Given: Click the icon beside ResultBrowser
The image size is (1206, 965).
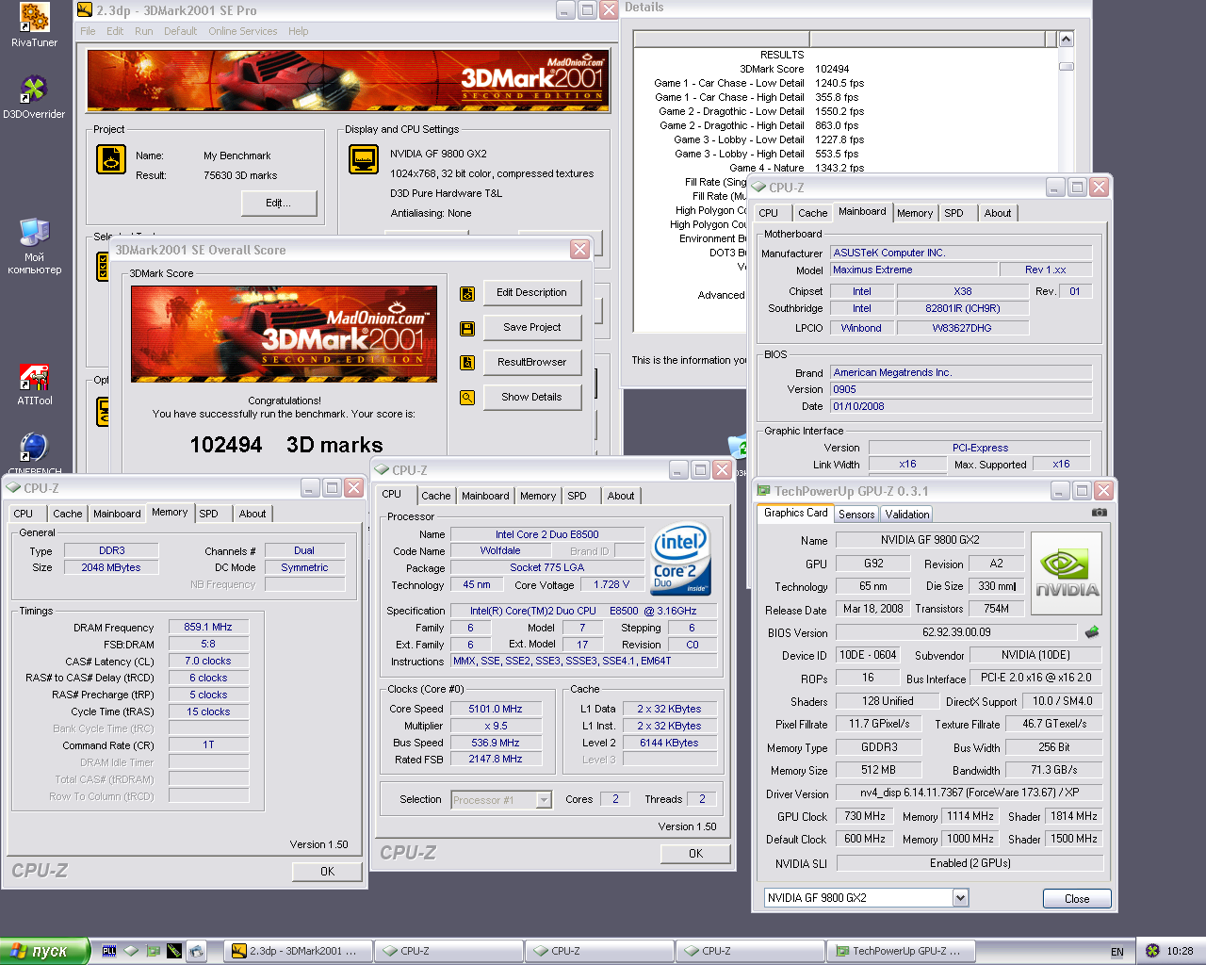Looking at the screenshot, I should [467, 363].
